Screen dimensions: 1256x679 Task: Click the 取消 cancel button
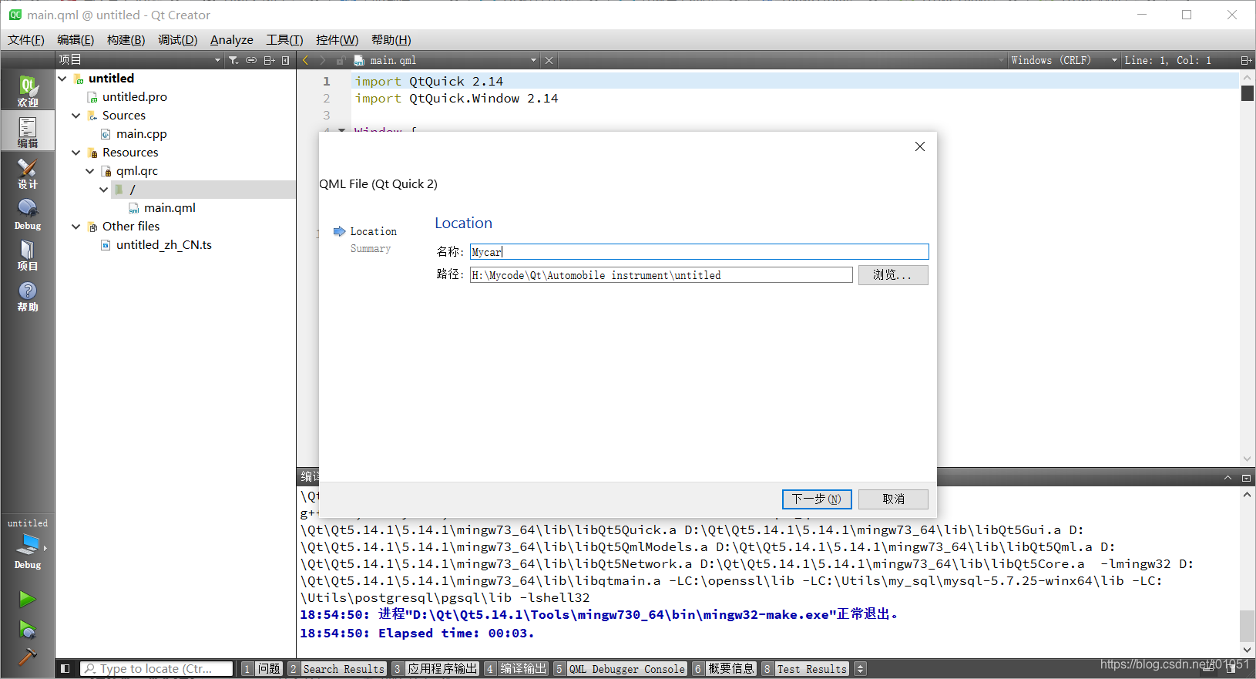point(893,499)
